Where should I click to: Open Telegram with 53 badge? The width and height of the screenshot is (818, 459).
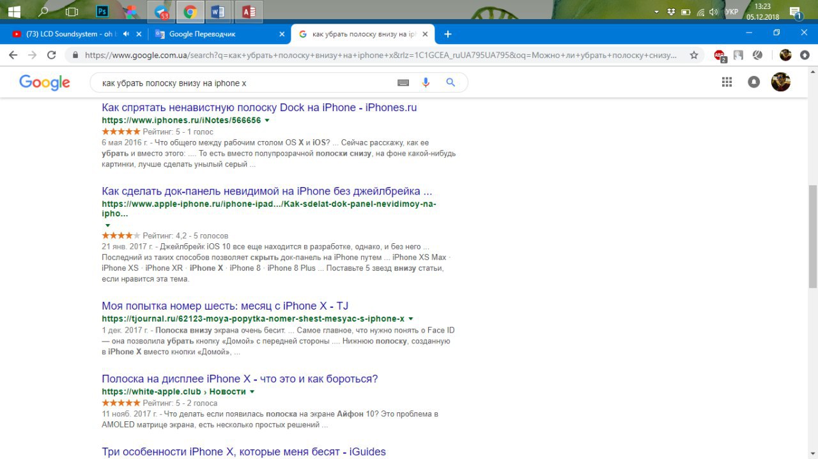click(161, 11)
